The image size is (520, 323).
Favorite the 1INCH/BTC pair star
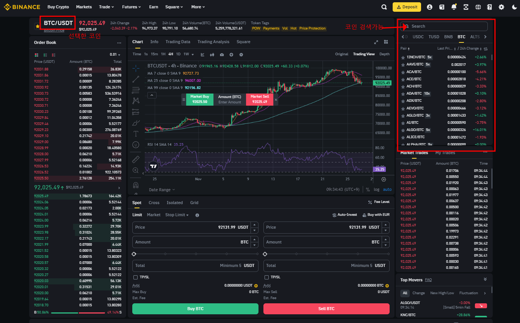pos(403,58)
